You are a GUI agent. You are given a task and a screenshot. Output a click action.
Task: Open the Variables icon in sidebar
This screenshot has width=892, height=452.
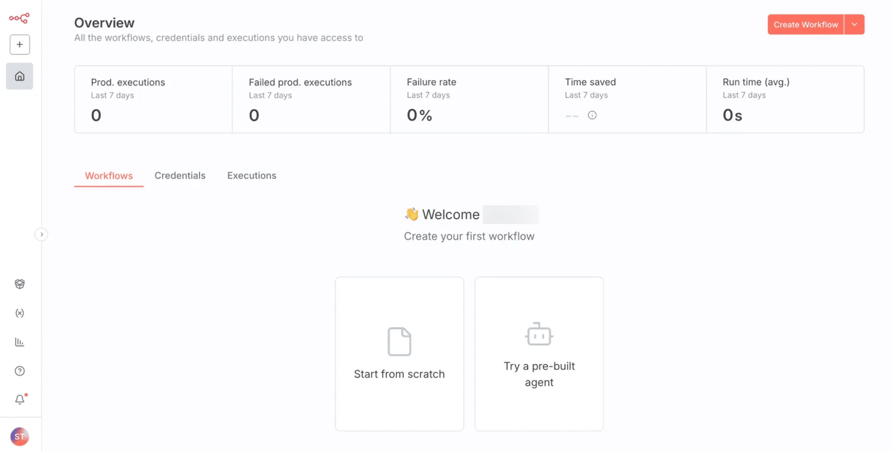pyautogui.click(x=20, y=313)
